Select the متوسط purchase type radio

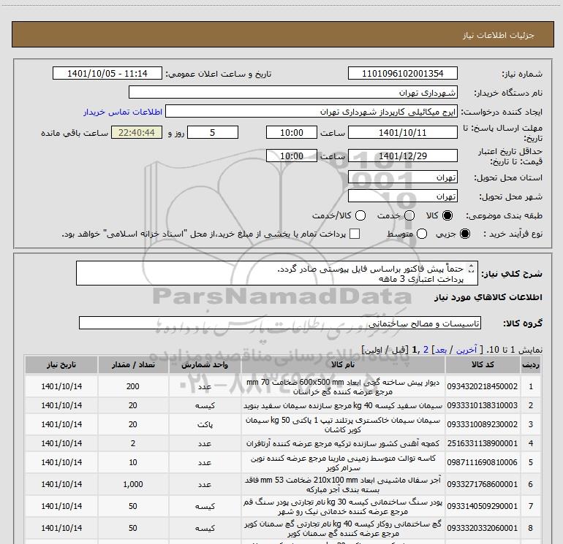click(422, 234)
